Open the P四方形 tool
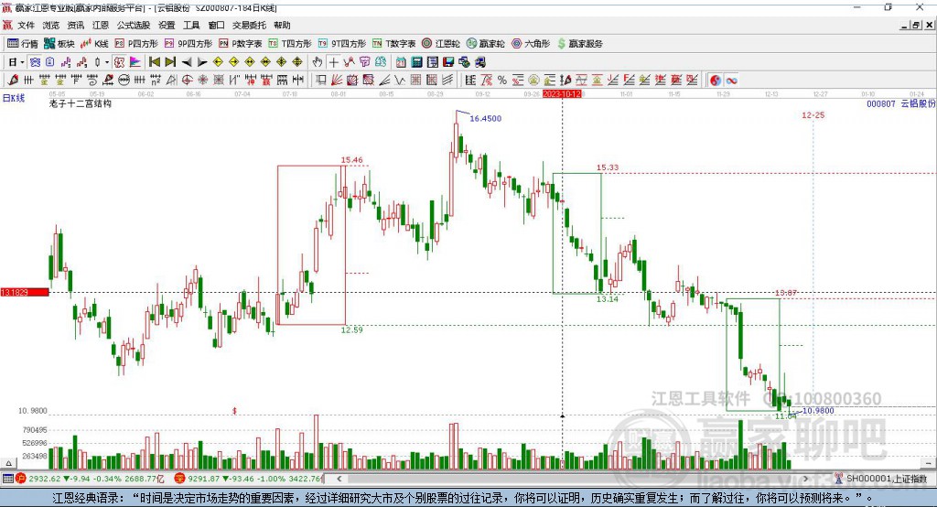The image size is (937, 507). (136, 44)
